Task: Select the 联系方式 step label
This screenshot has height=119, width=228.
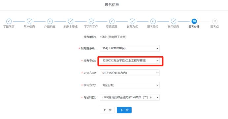Action: pyautogui.click(x=132, y=27)
